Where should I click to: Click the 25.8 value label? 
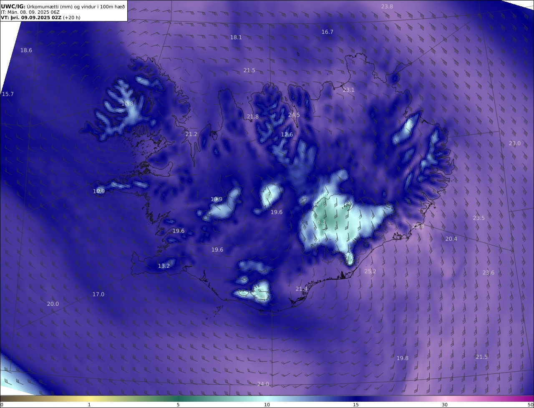click(418, 226)
